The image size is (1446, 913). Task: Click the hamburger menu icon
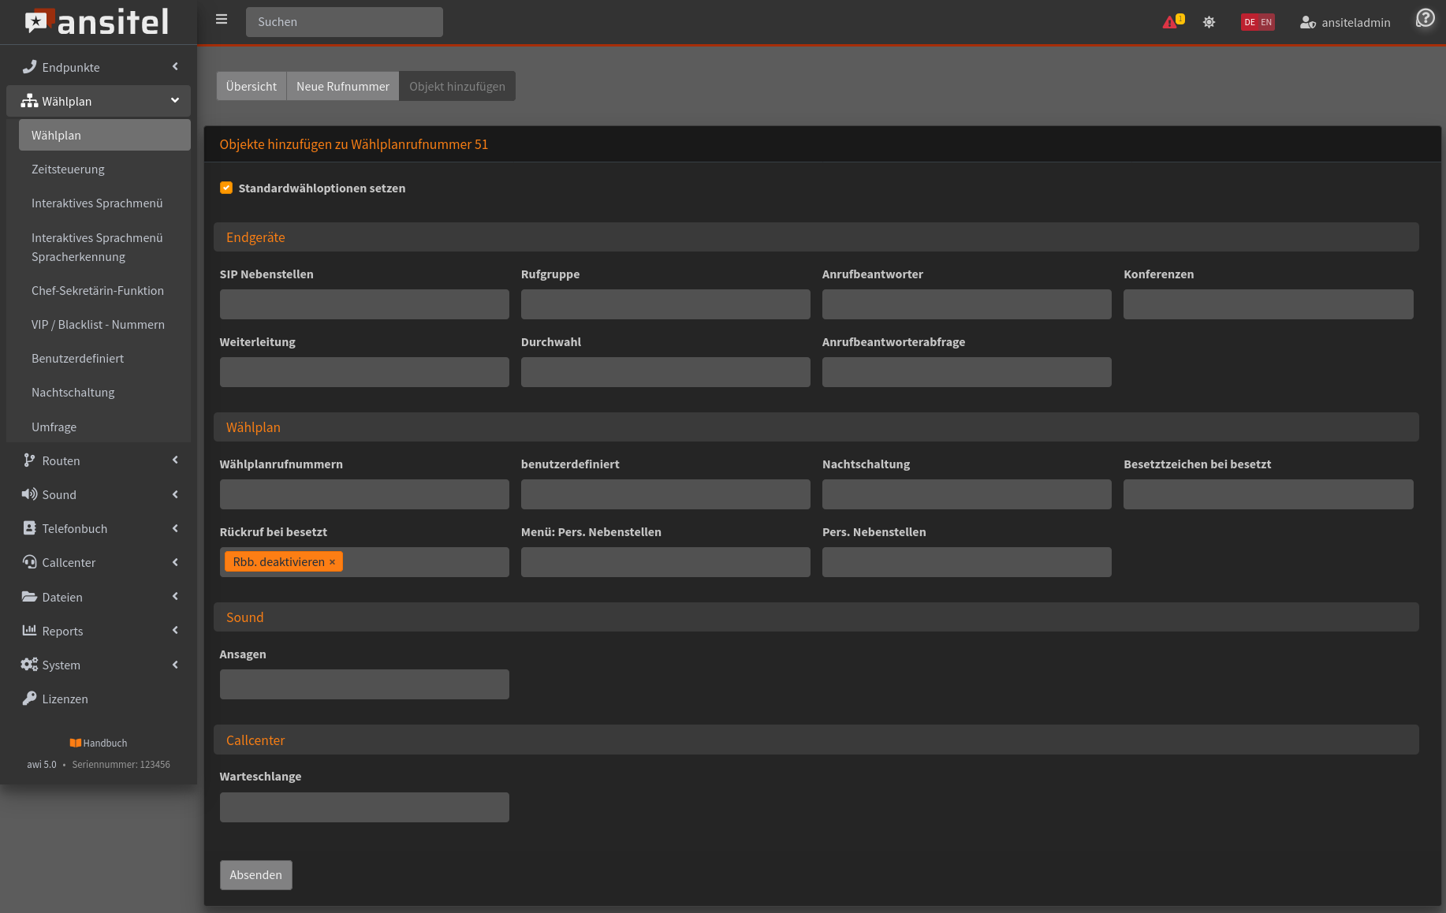(222, 20)
